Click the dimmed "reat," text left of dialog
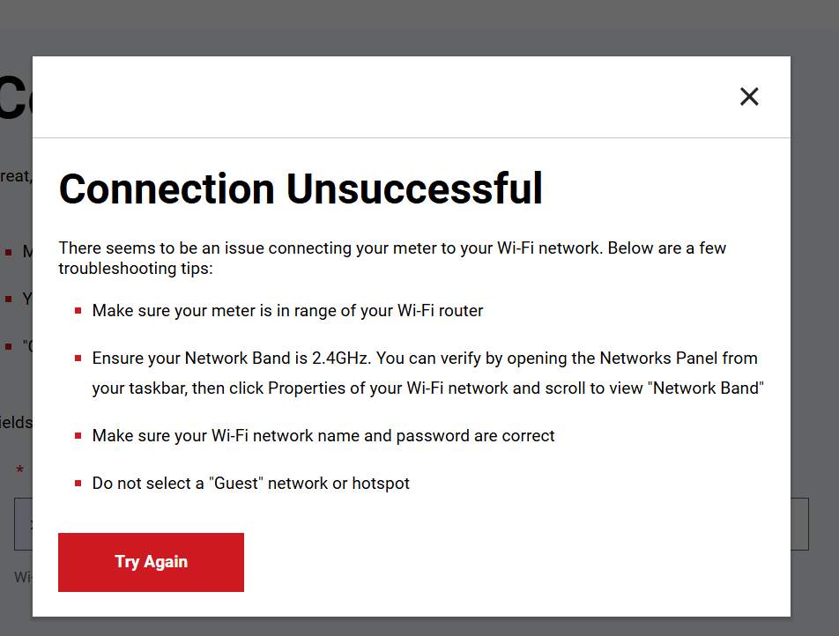 pos(16,176)
